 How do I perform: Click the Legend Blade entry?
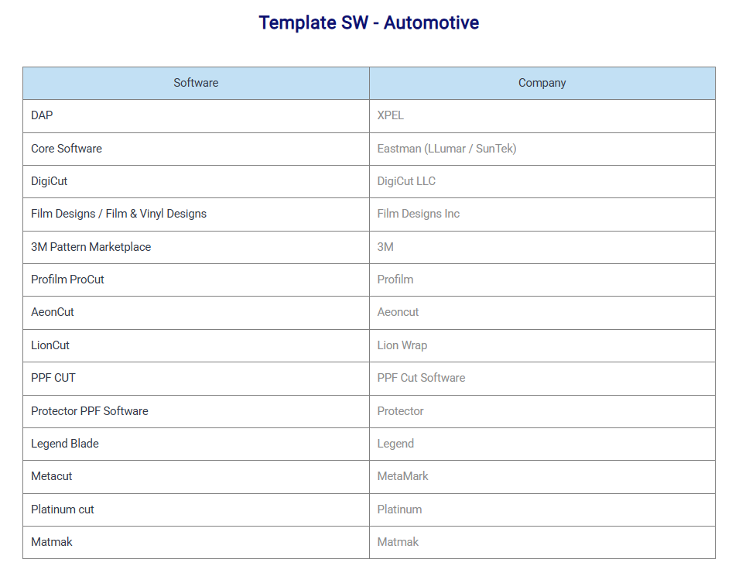point(65,444)
